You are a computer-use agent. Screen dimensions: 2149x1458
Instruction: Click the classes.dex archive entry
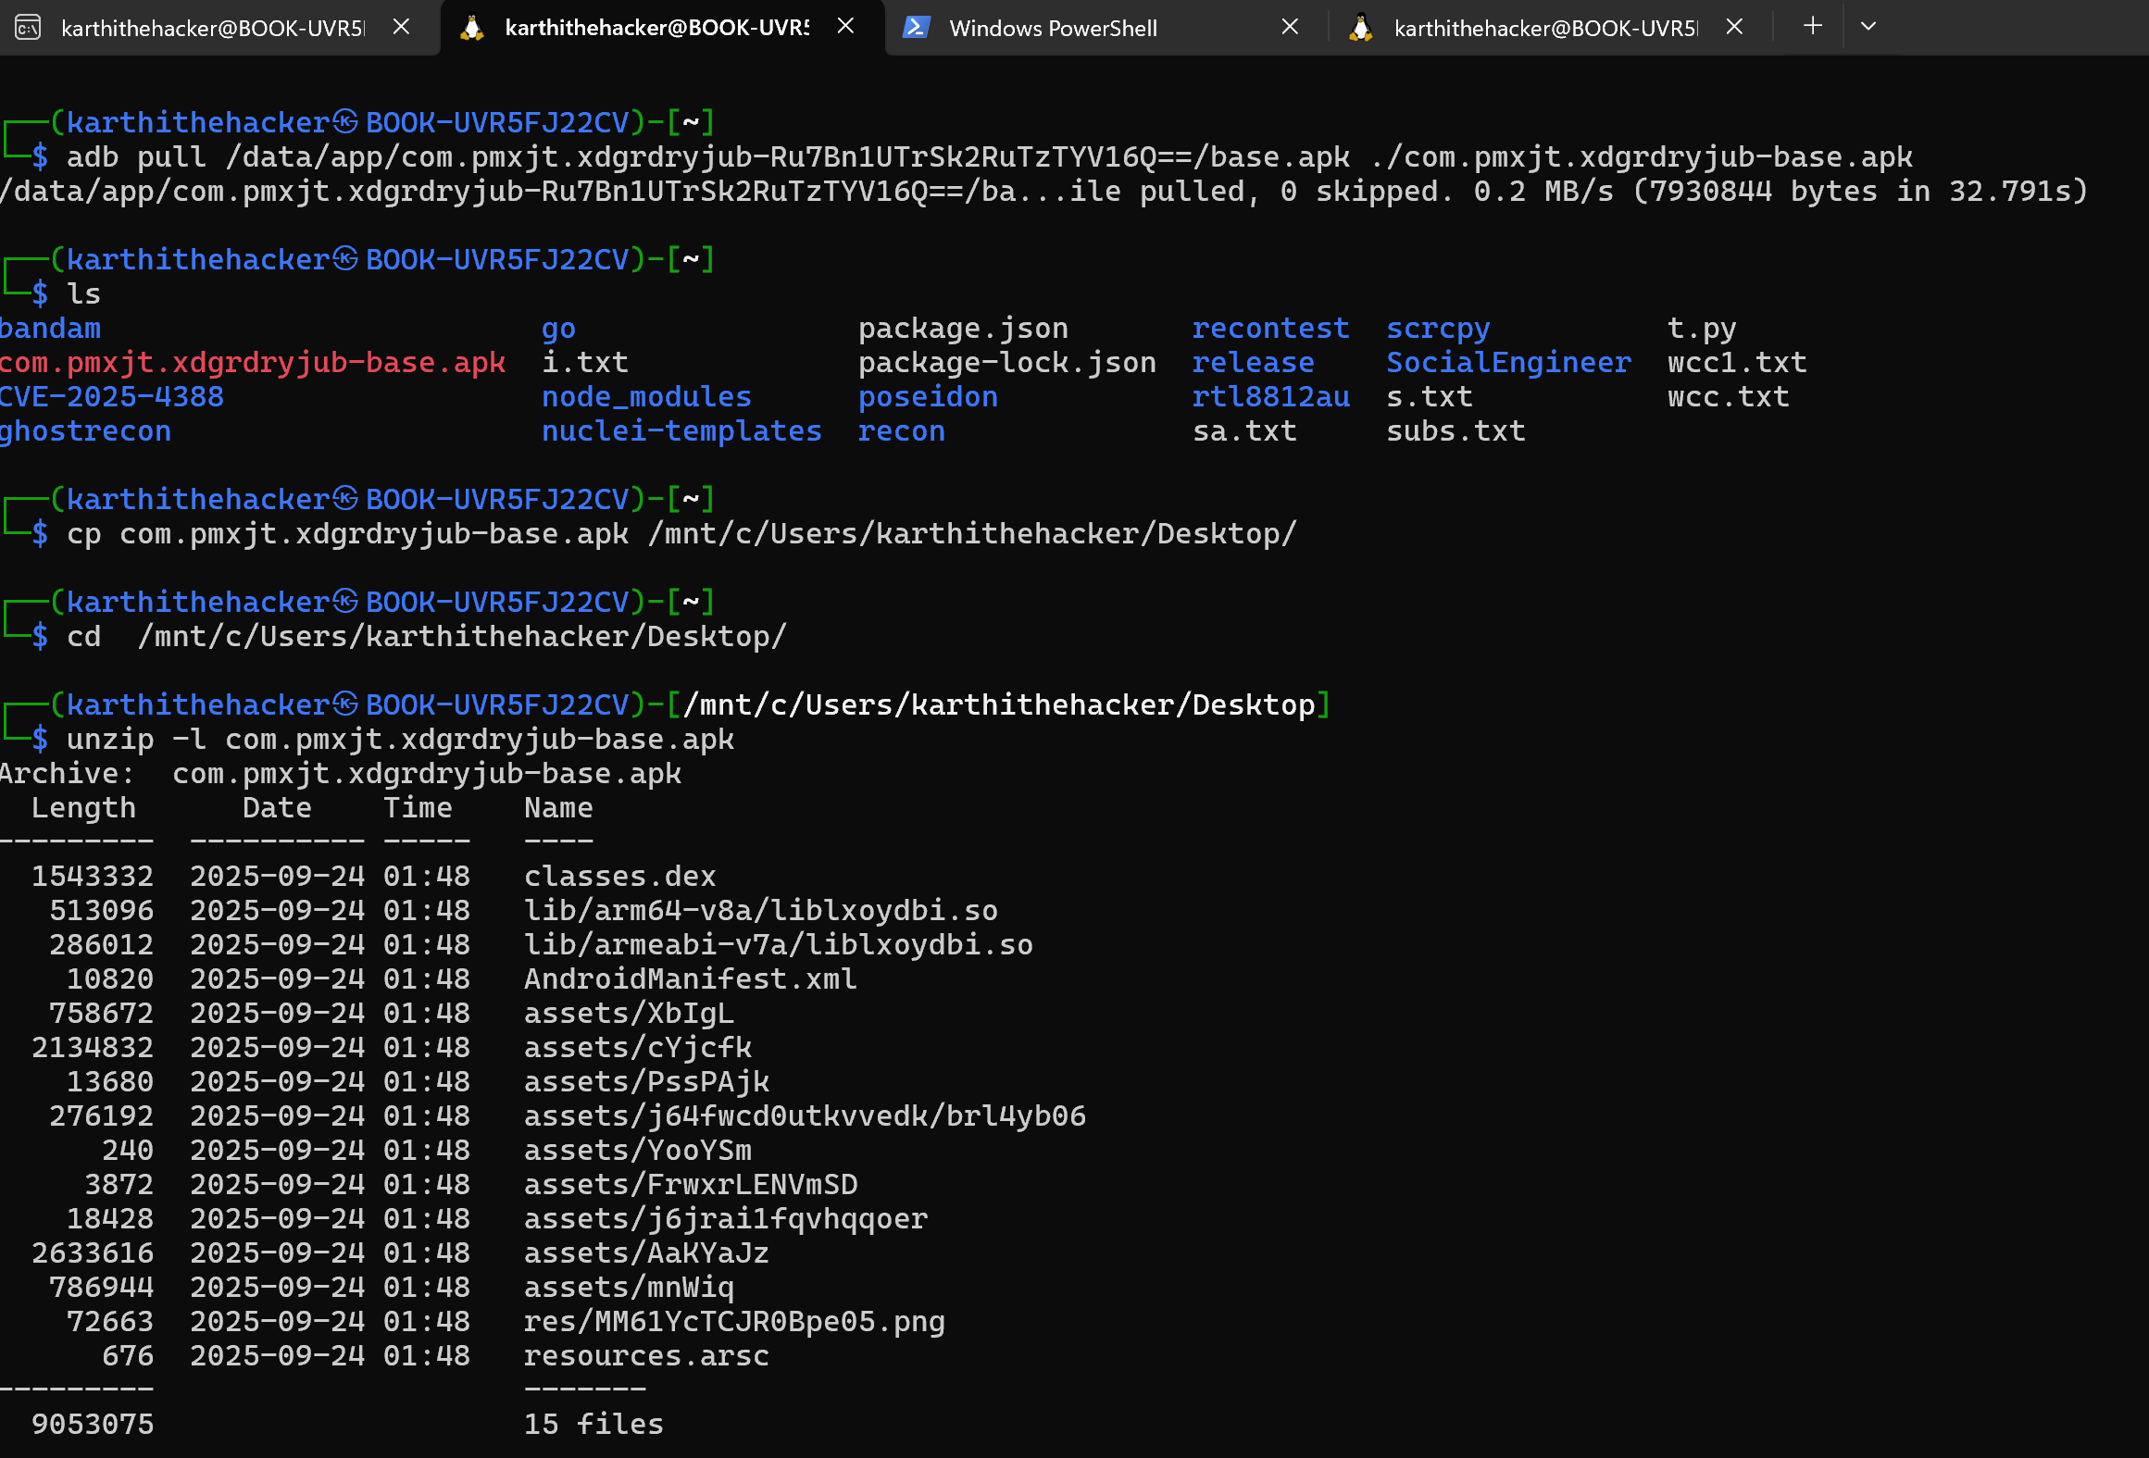(619, 877)
